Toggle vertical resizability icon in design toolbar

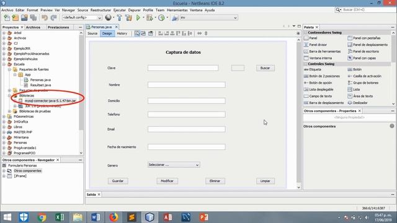point(206,33)
